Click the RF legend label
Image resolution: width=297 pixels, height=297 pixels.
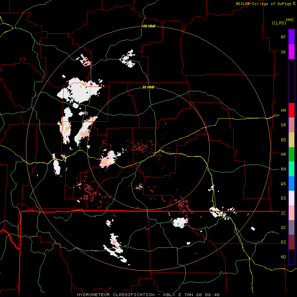tap(283, 37)
